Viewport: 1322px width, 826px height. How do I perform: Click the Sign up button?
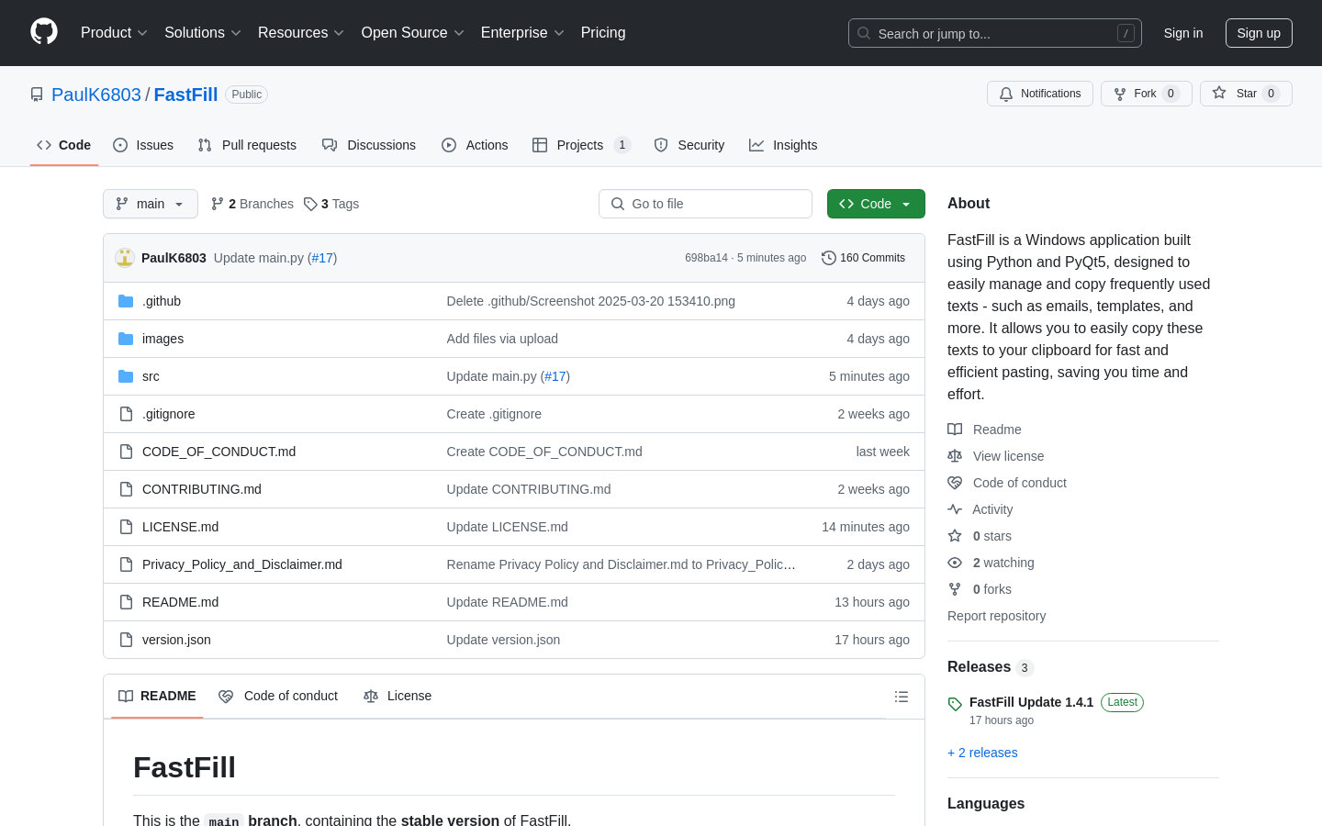pyautogui.click(x=1259, y=33)
